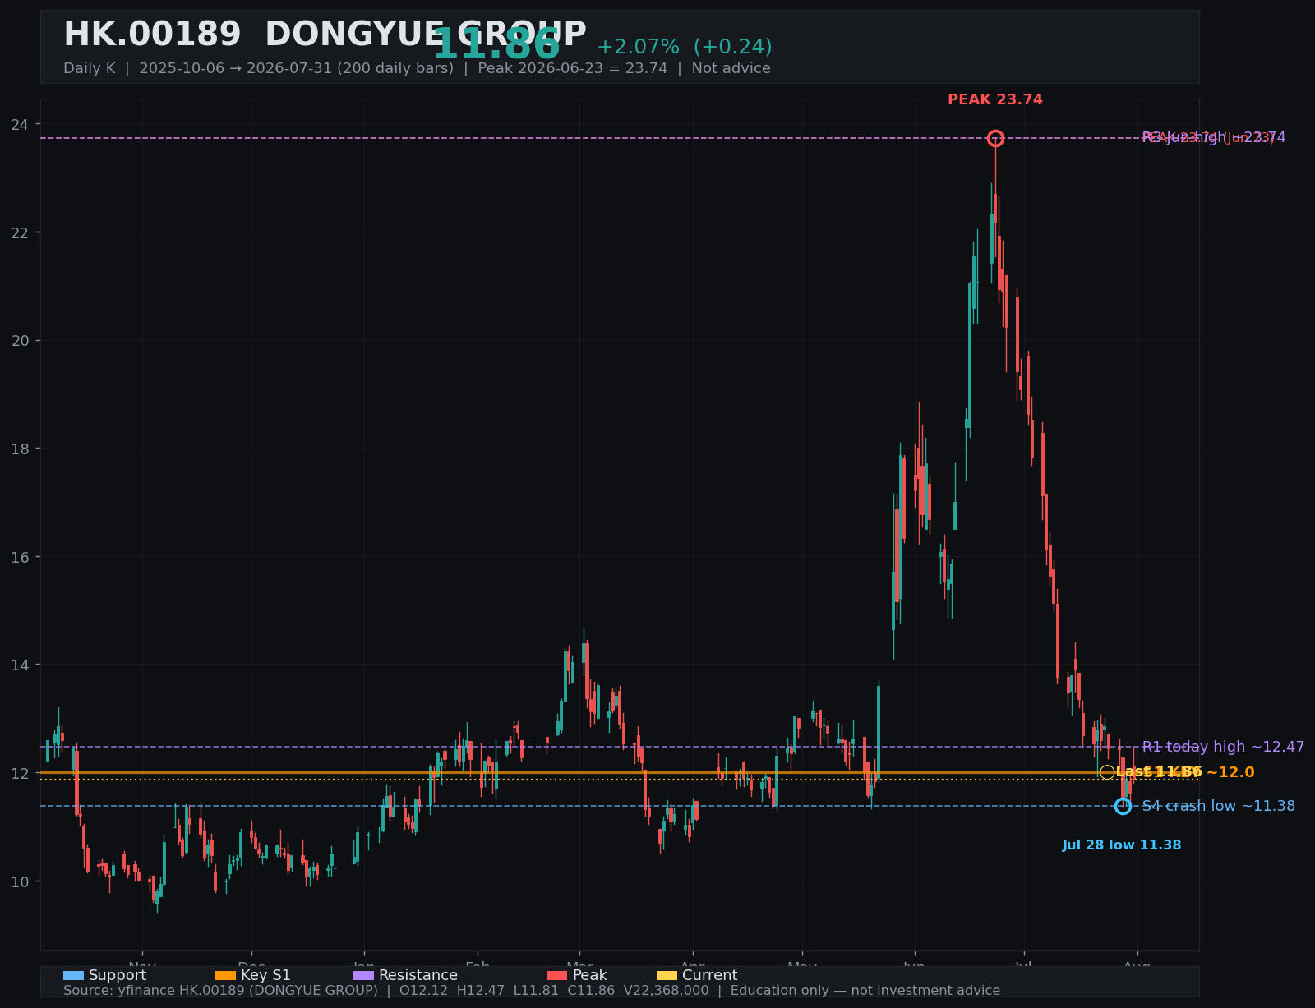Click the 'R1 today high ~12.47' label
Image resolution: width=1315 pixels, height=1008 pixels.
click(1223, 747)
